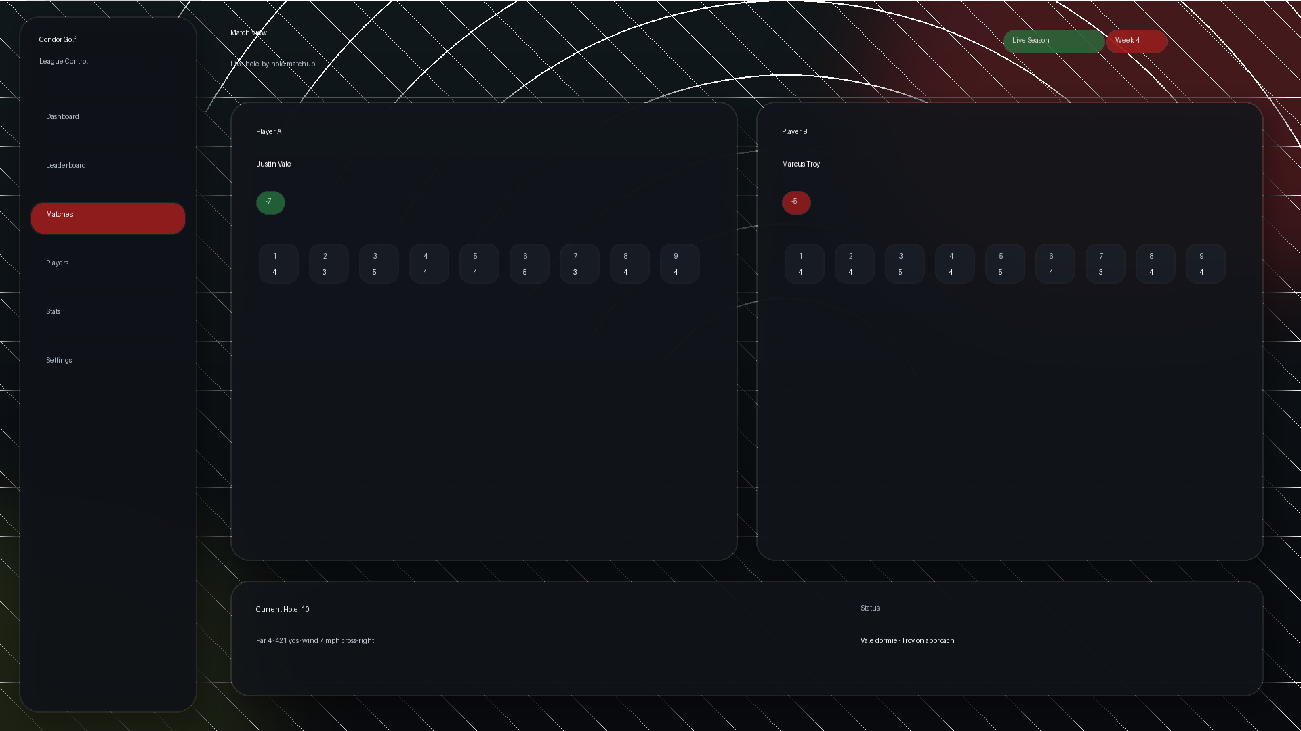Select hole 9 card for Player B

pyautogui.click(x=1205, y=263)
